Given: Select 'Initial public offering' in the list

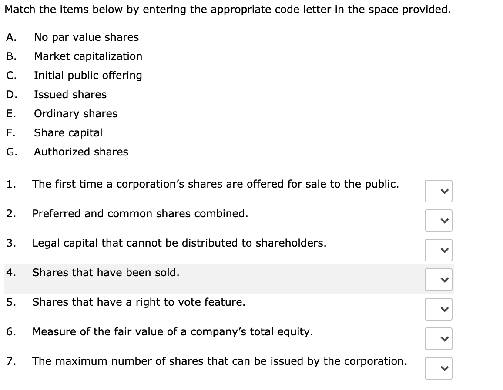Looking at the screenshot, I should tap(87, 76).
